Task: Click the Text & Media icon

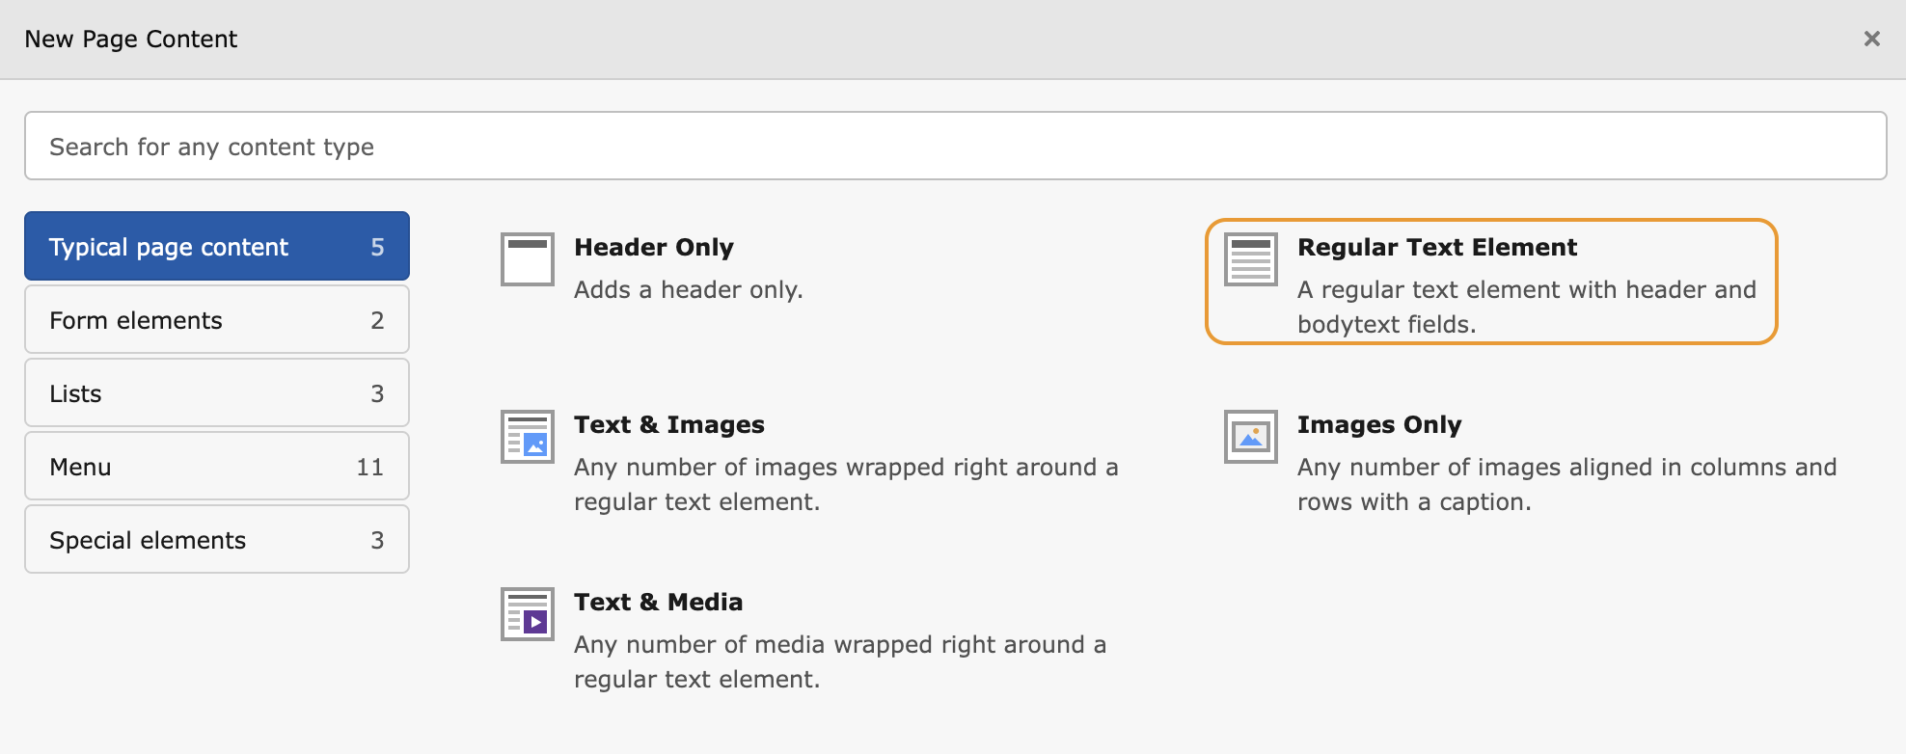Action: (528, 614)
